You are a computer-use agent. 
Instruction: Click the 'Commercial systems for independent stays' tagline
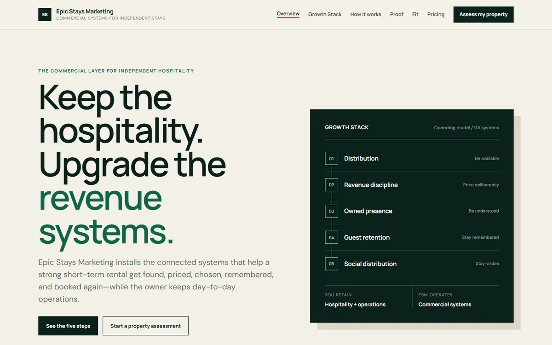coord(110,18)
